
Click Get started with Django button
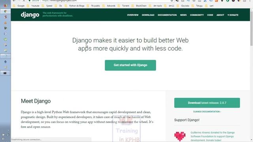click(x=130, y=65)
